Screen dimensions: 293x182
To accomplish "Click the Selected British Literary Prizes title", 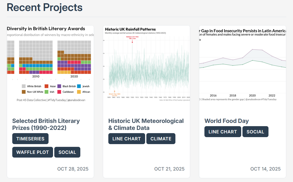I will pos(46,124).
